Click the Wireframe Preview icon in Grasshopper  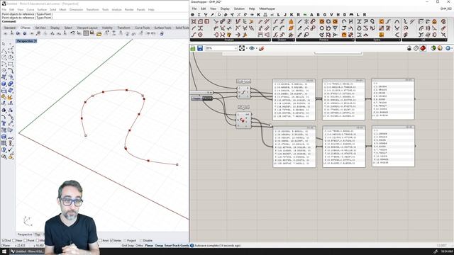point(416,48)
